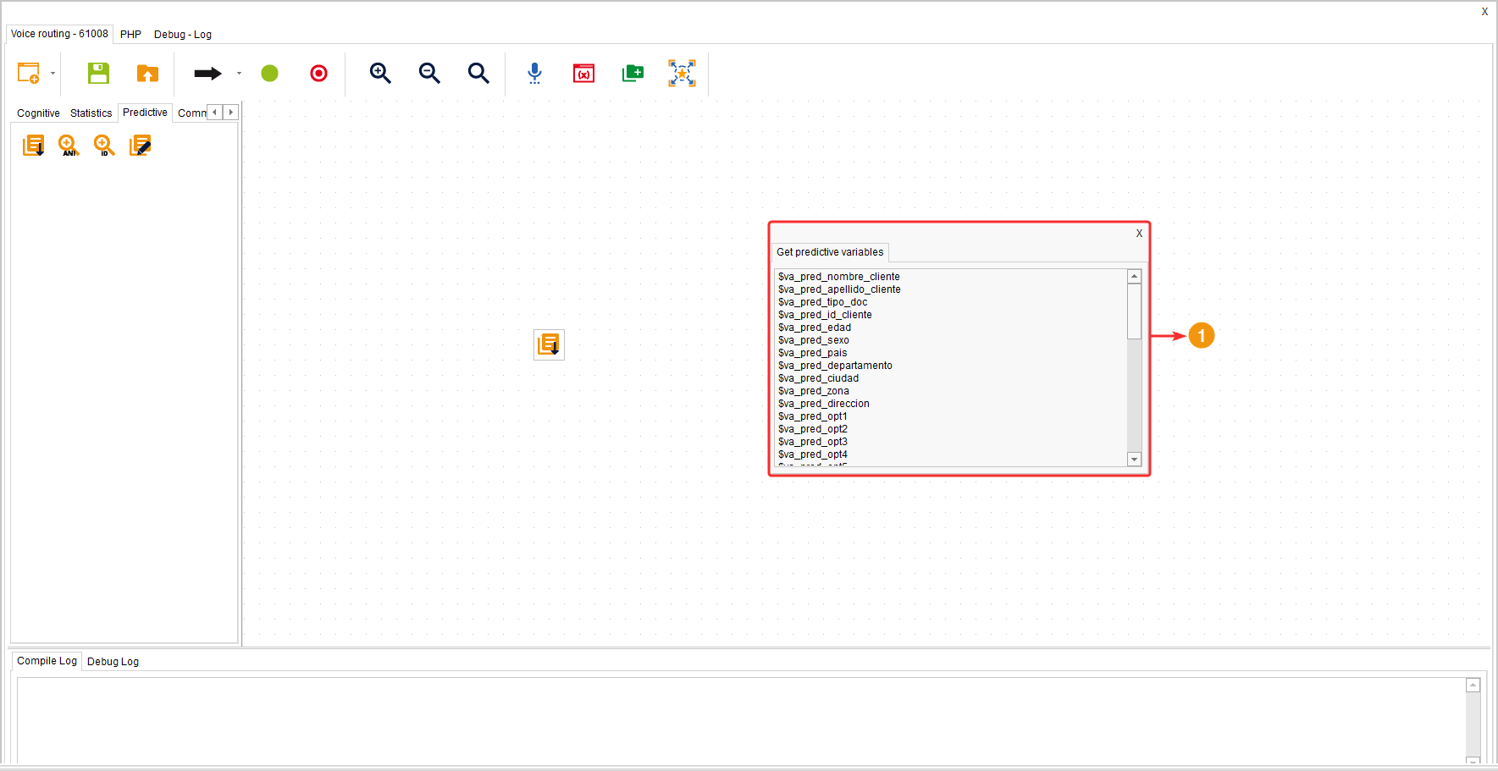This screenshot has height=771, width=1498.
Task: Select $va_pred_opt1 variable
Action: pos(812,416)
